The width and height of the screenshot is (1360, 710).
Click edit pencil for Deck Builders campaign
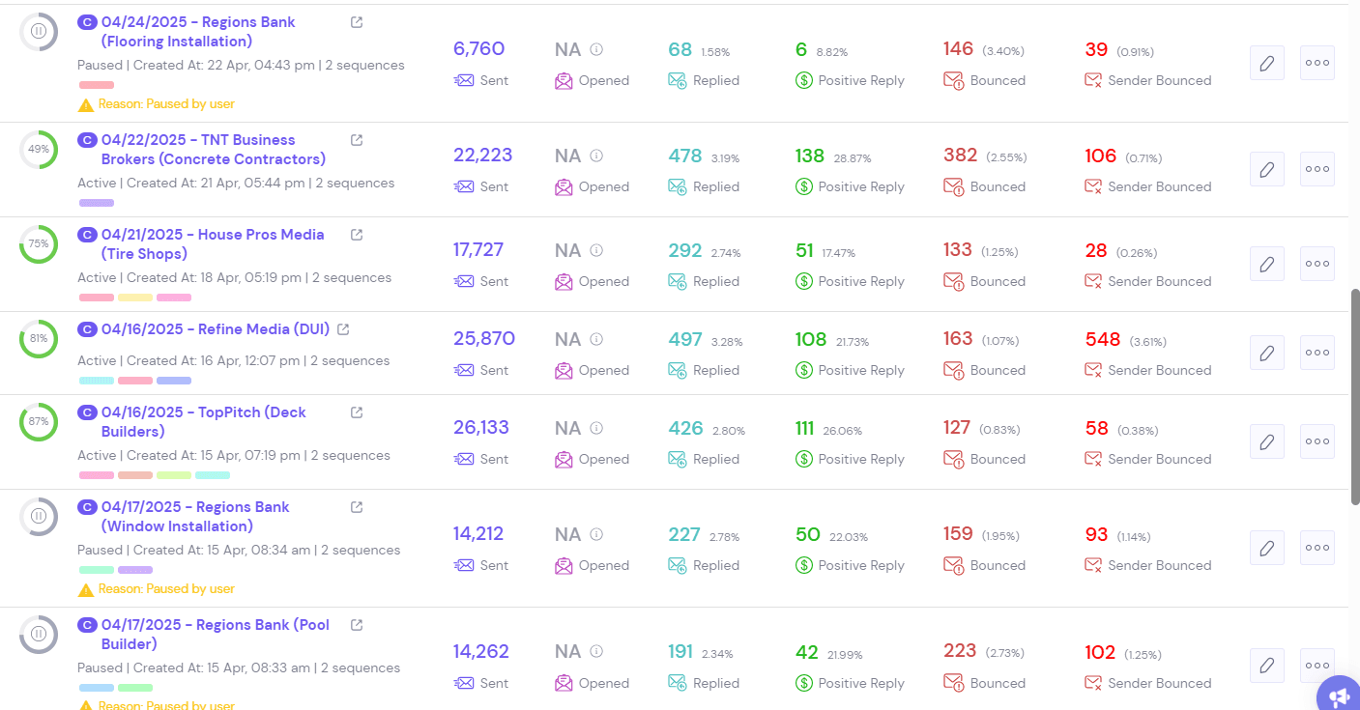coord(1266,442)
